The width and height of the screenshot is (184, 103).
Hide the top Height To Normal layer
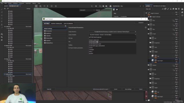146,13
